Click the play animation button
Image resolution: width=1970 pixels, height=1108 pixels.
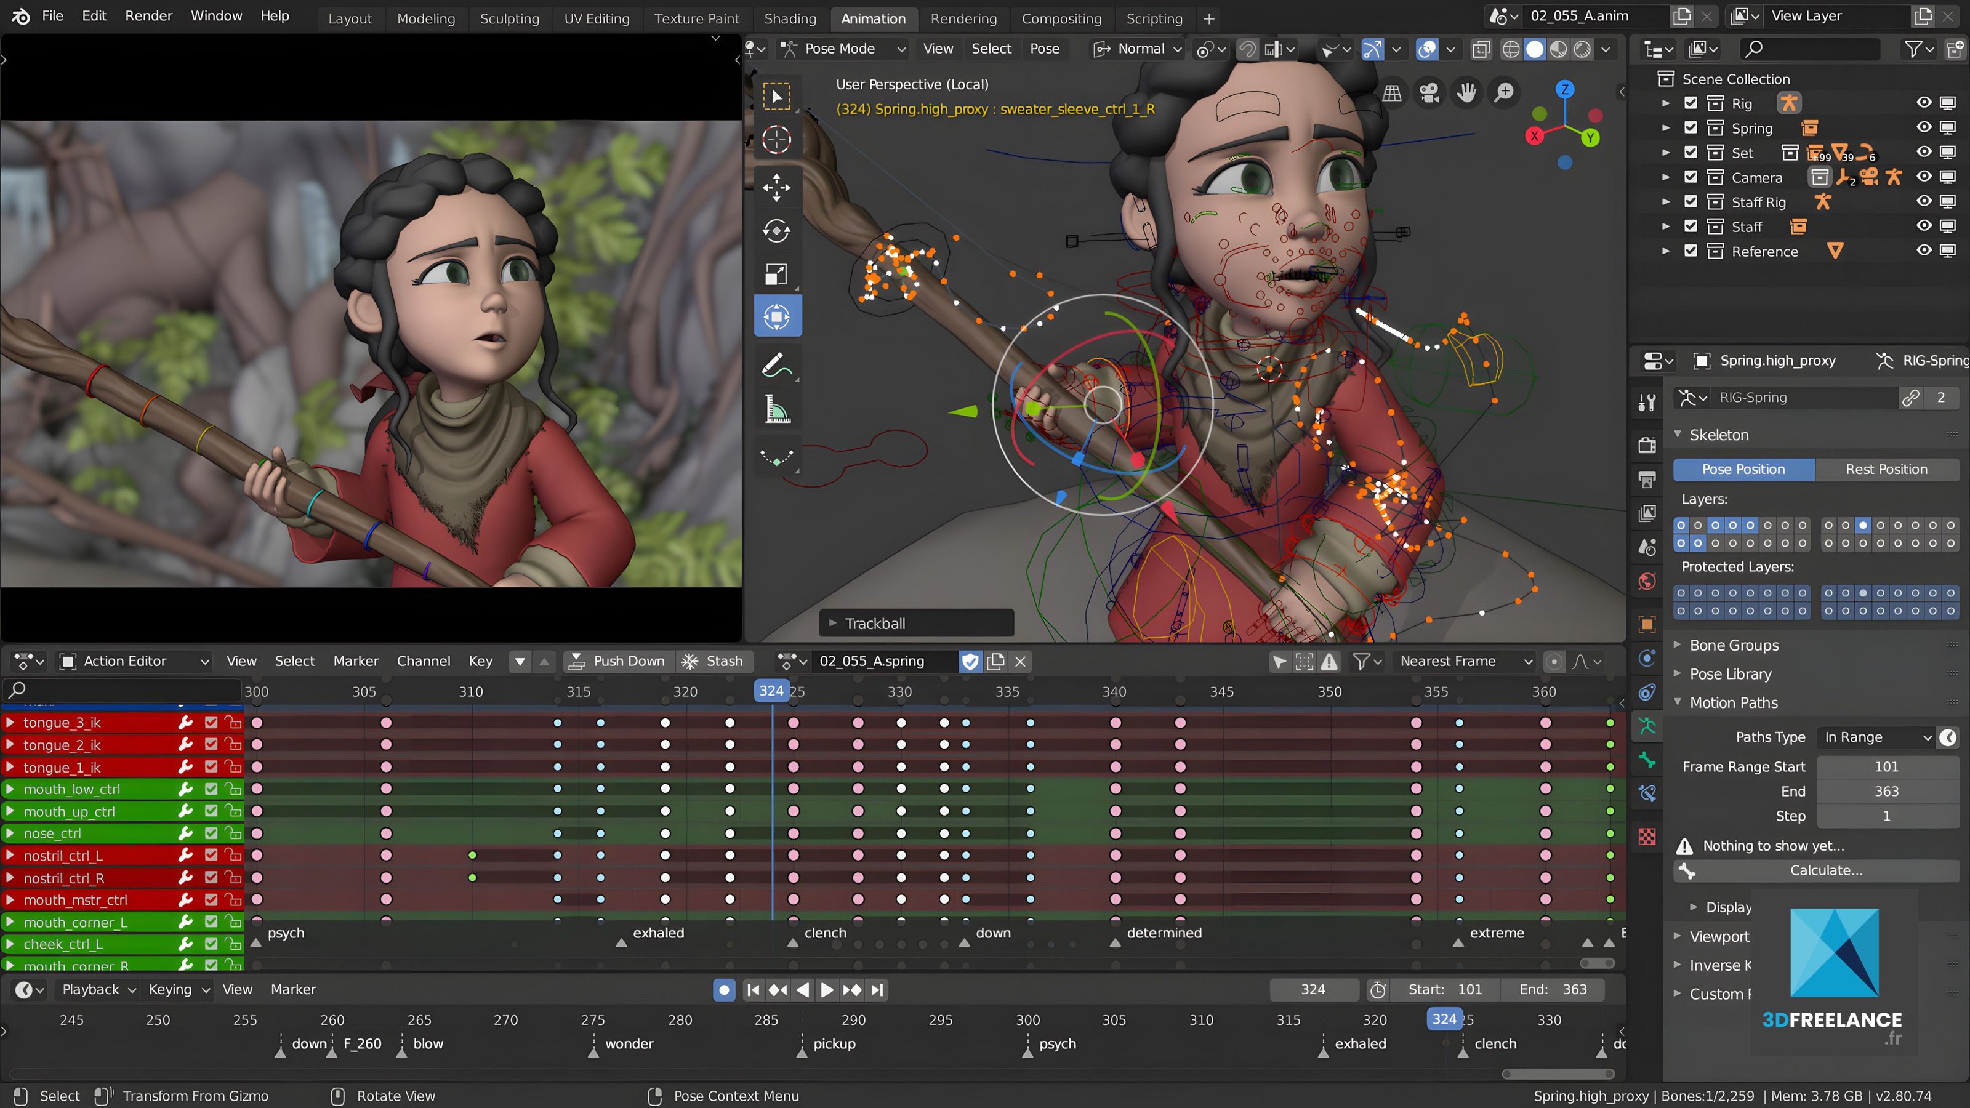click(x=827, y=989)
